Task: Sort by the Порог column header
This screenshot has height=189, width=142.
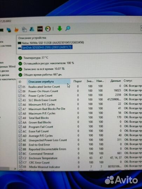Action: pyautogui.click(x=77, y=81)
